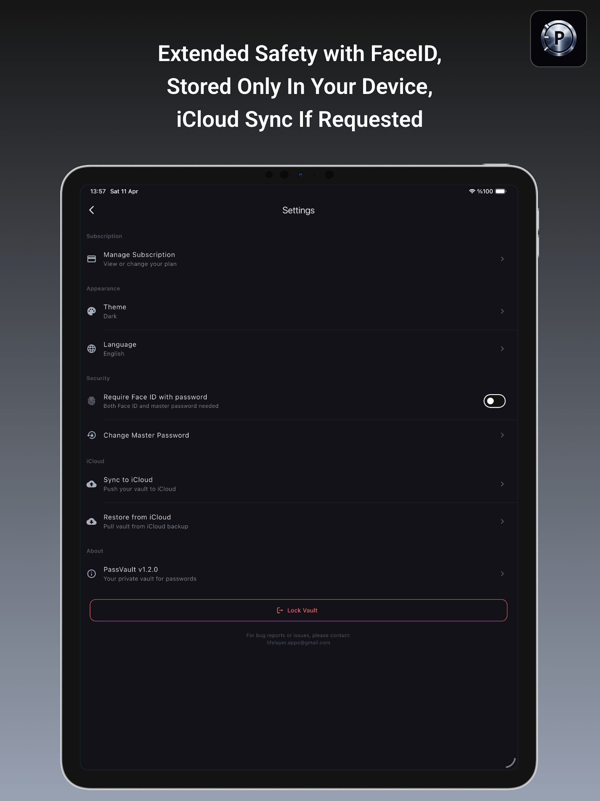Click 'For bug reports or issues' text
This screenshot has height=801, width=600.
(299, 636)
